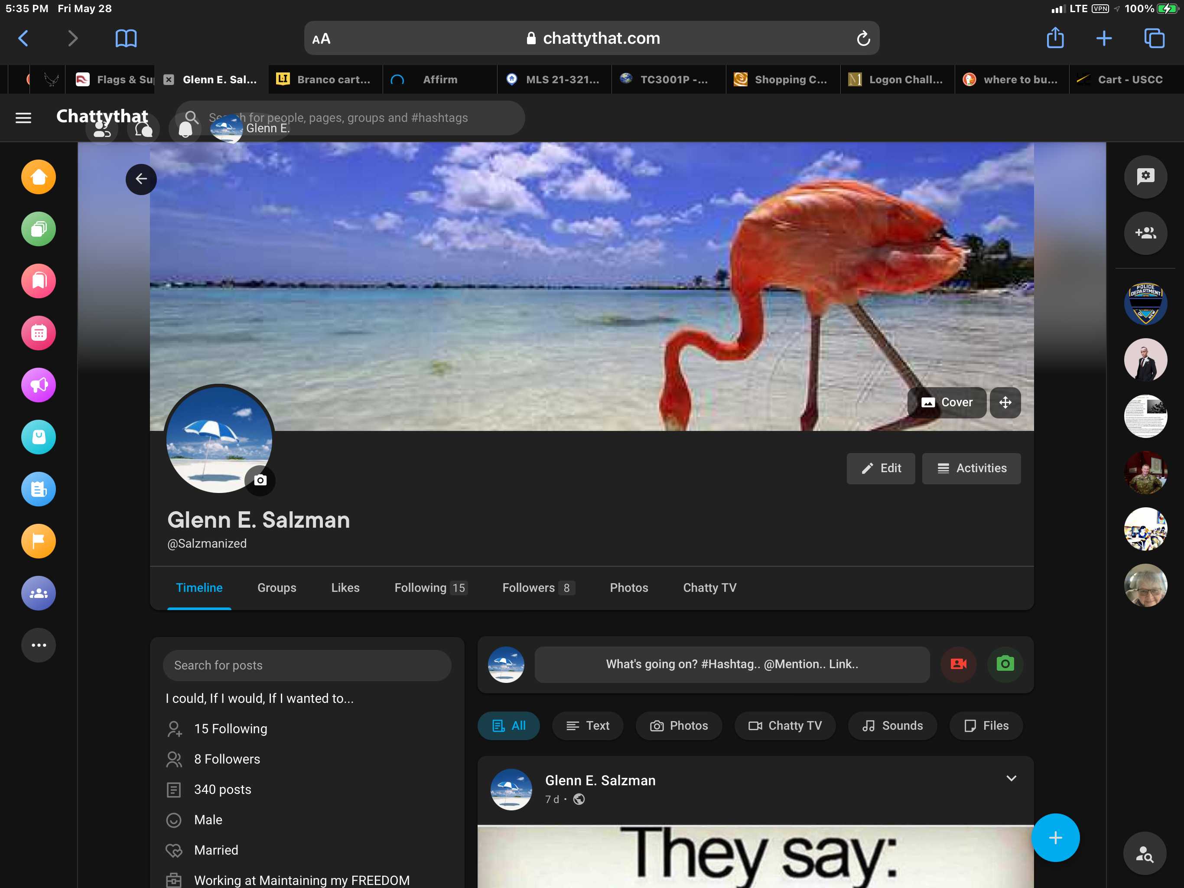
Task: Open the green albums sidebar icon
Action: pos(39,229)
